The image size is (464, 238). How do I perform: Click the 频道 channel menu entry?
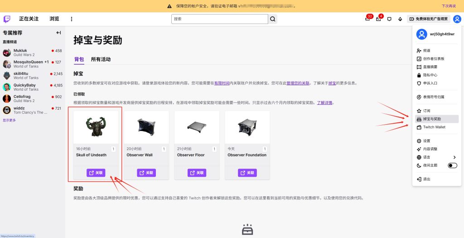tap(437, 51)
